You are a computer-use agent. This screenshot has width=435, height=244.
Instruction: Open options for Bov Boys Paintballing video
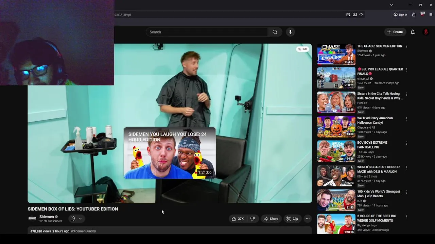tap(407, 143)
